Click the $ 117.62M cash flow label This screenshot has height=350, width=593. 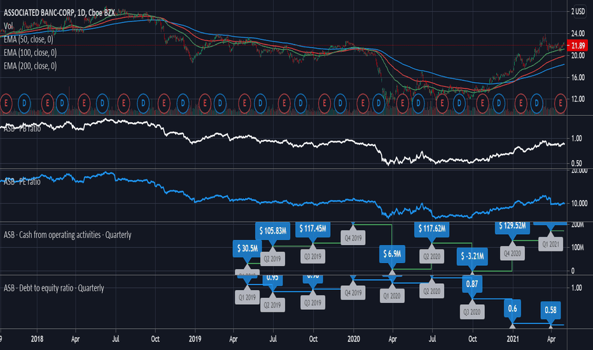pyautogui.click(x=431, y=228)
